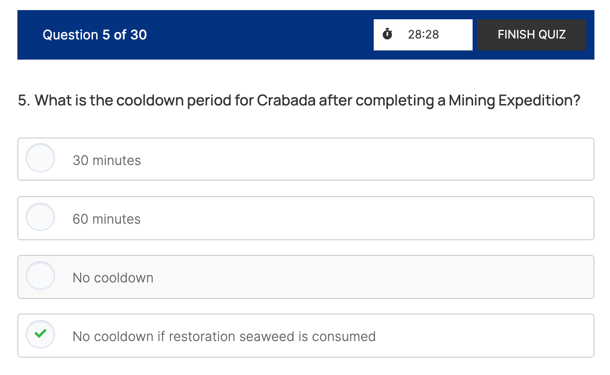Click the question number "5." before the question
This screenshot has width=610, height=375.
24,100
